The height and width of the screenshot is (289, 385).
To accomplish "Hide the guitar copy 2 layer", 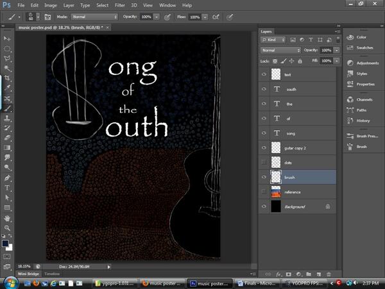I will pyautogui.click(x=264, y=147).
